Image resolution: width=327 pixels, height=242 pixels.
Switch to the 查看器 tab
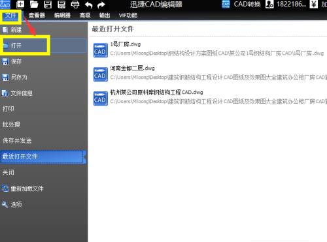(37, 15)
